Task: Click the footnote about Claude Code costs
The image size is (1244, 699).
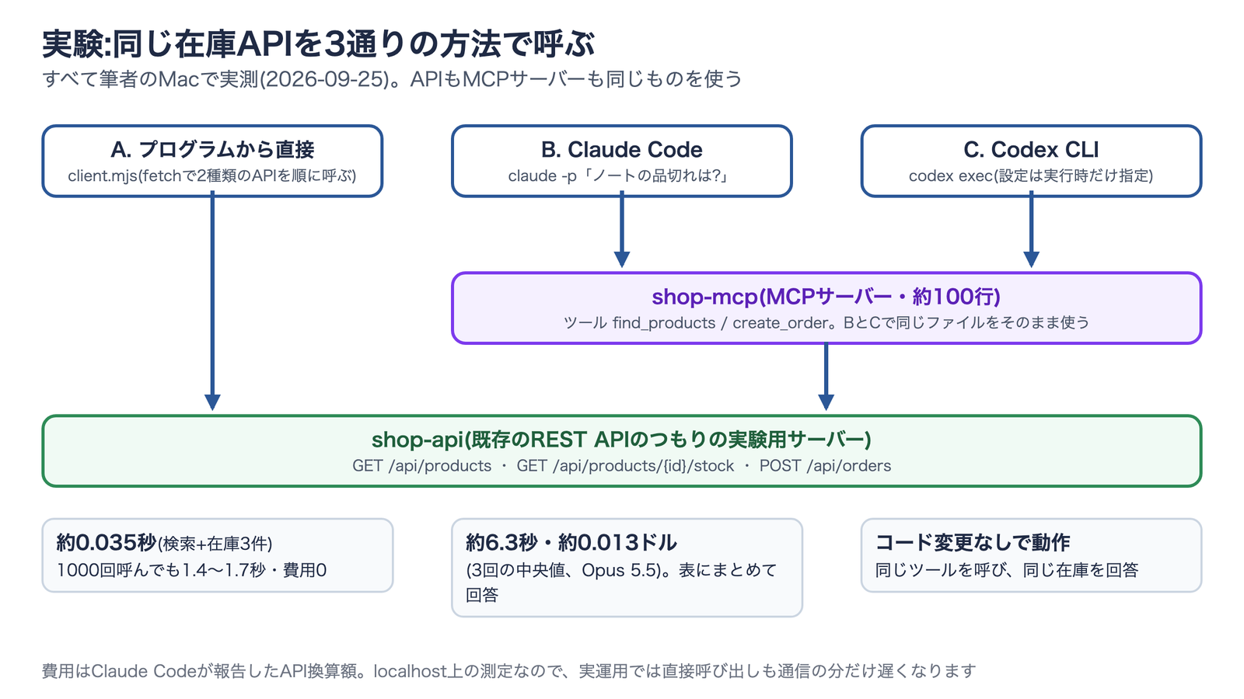Action: [508, 671]
